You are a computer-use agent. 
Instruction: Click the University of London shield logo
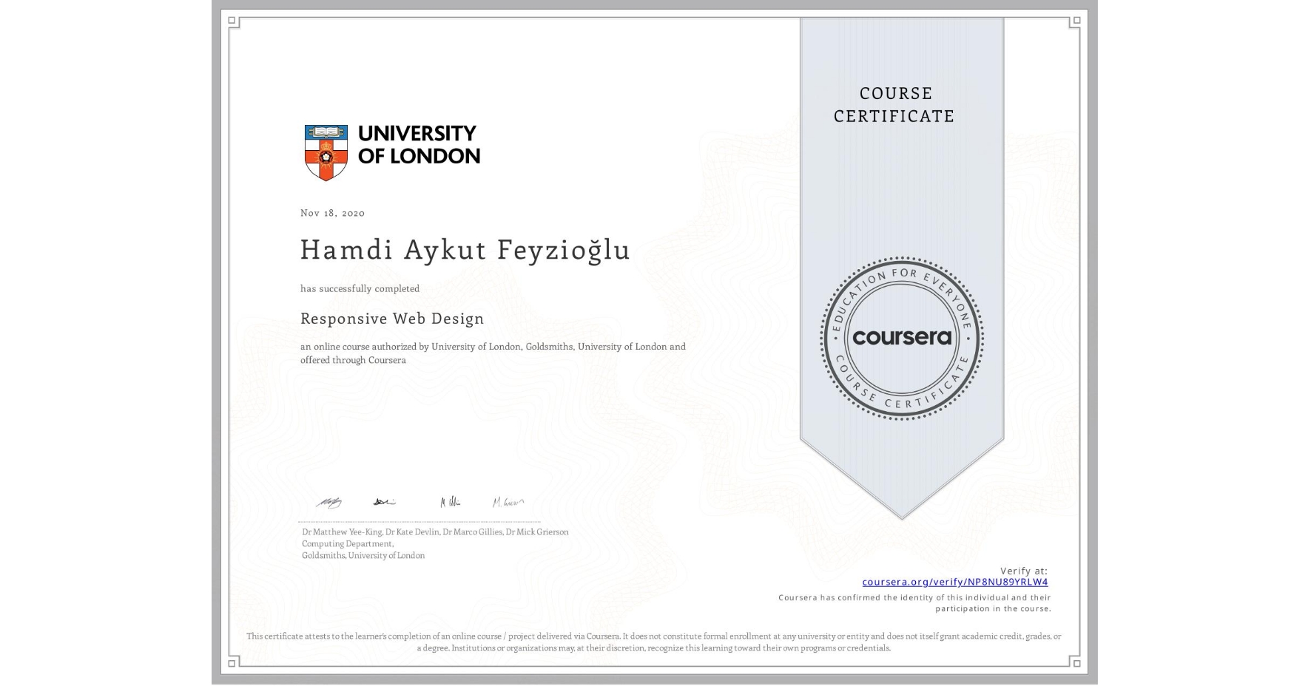click(x=325, y=152)
